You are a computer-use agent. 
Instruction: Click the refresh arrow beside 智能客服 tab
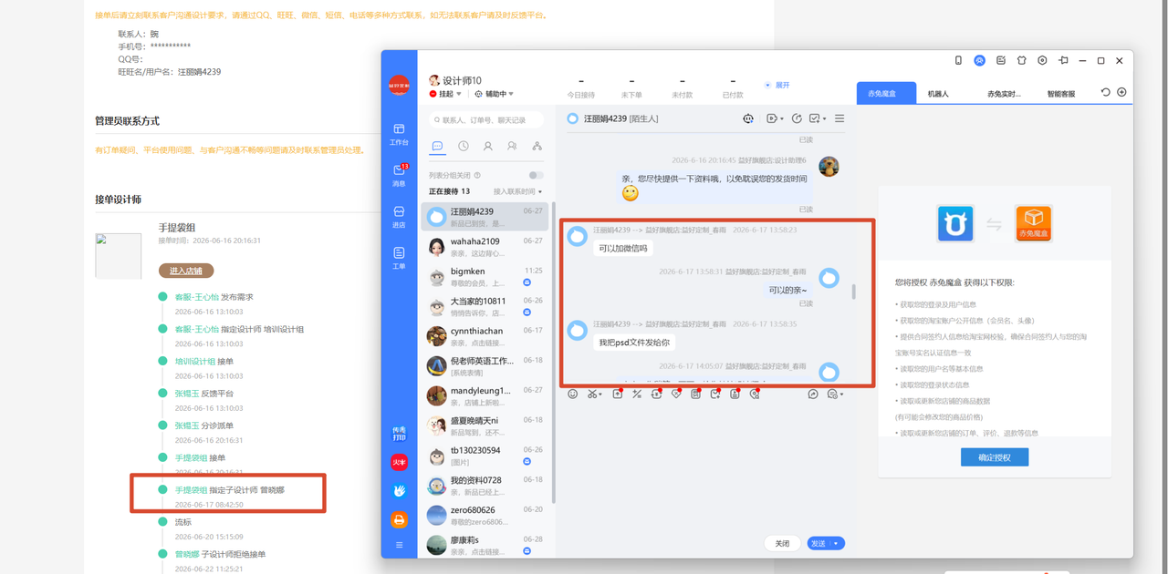[x=1106, y=92]
